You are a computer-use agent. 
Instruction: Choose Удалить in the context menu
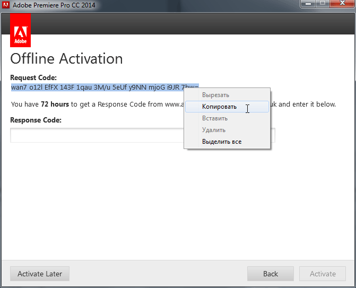(227, 130)
